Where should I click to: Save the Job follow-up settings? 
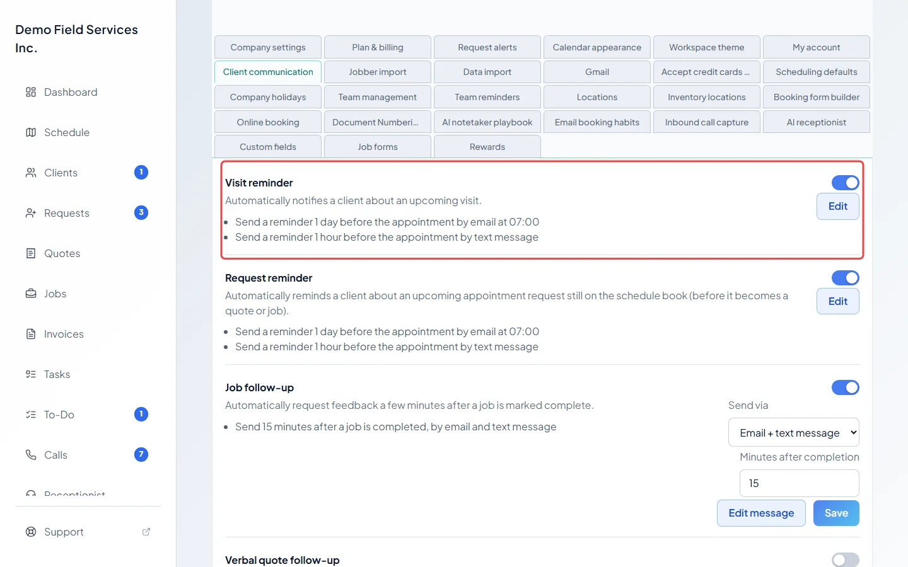(836, 513)
